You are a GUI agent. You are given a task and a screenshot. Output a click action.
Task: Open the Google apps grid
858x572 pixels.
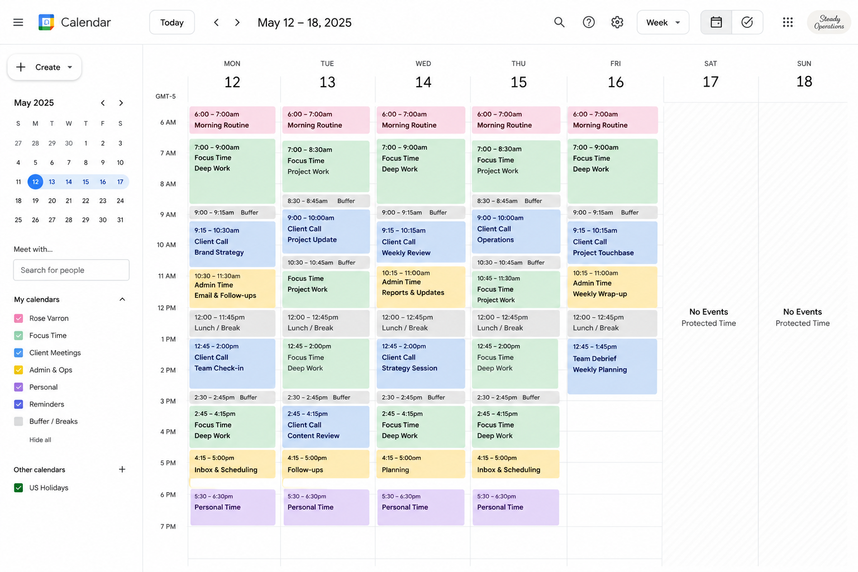point(788,22)
